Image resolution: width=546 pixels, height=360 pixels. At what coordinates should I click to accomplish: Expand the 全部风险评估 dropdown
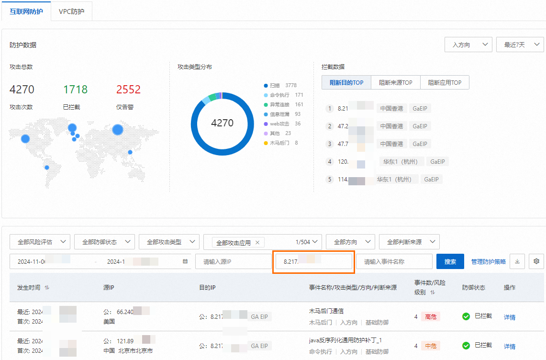pos(40,242)
